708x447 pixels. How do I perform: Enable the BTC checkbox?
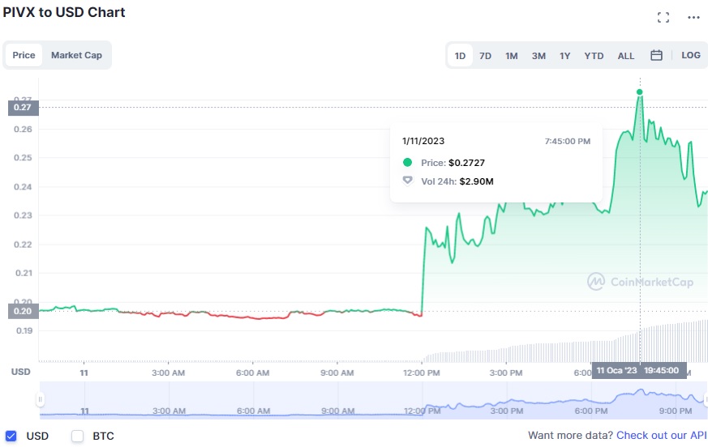pyautogui.click(x=78, y=436)
